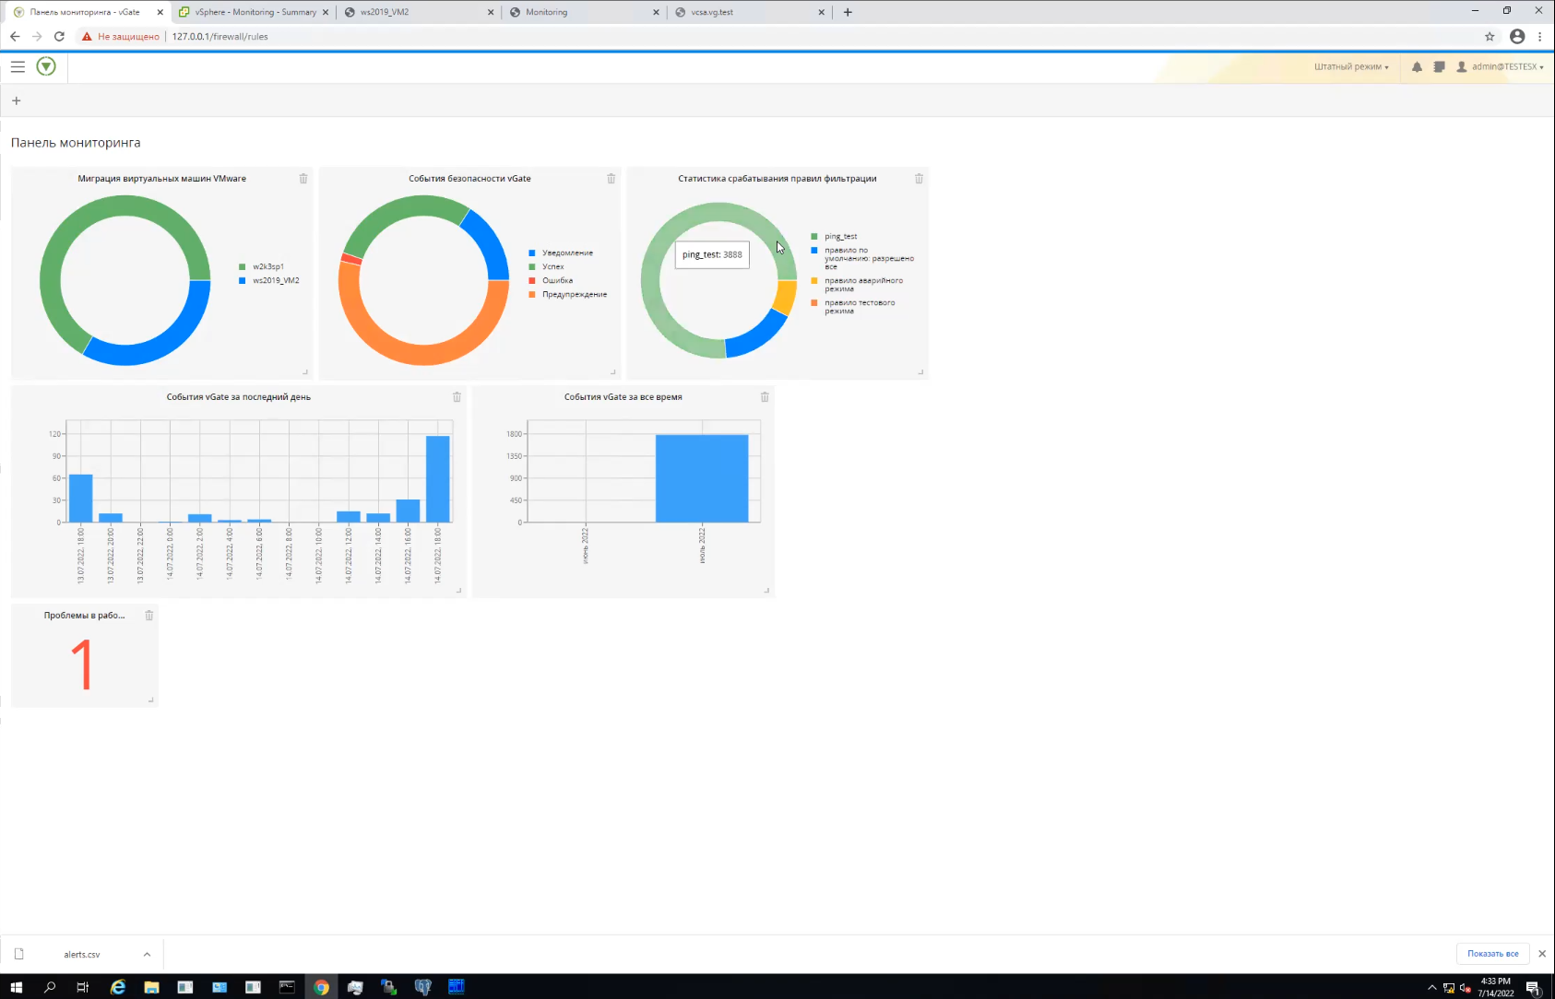Close the downloads bar
Viewport: 1555px width, 999px height.
pos(1542,954)
